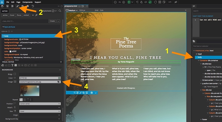Click the ellipsis button next to Create
The image size is (222, 122).
[x=58, y=21]
